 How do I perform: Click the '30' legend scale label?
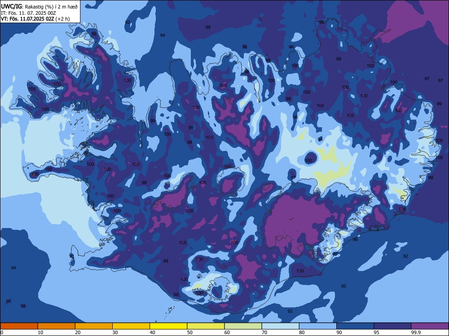115,332
